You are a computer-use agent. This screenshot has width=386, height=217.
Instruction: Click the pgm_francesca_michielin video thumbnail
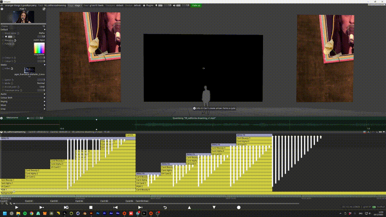click(x=29, y=70)
